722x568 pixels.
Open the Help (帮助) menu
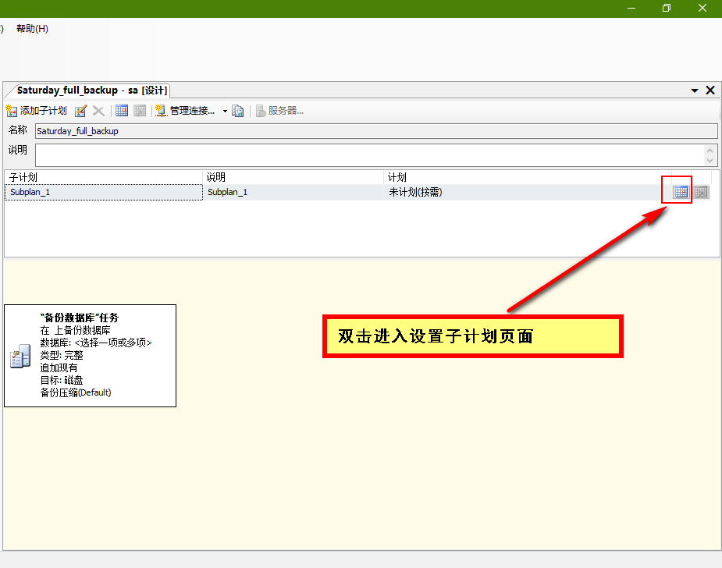[x=32, y=29]
